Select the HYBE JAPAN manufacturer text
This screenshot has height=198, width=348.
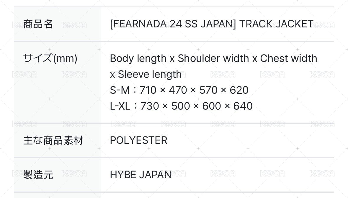click(x=140, y=175)
